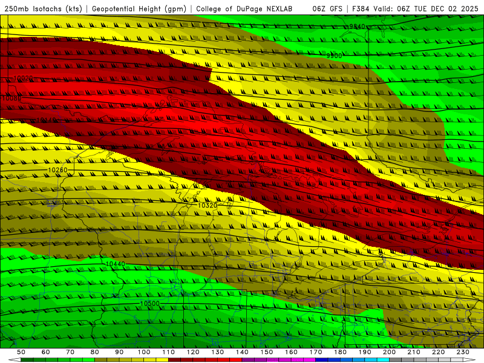The width and height of the screenshot is (484, 363).
Task: Click the darkest green swatch starting the legend
Action: click(x=27, y=360)
